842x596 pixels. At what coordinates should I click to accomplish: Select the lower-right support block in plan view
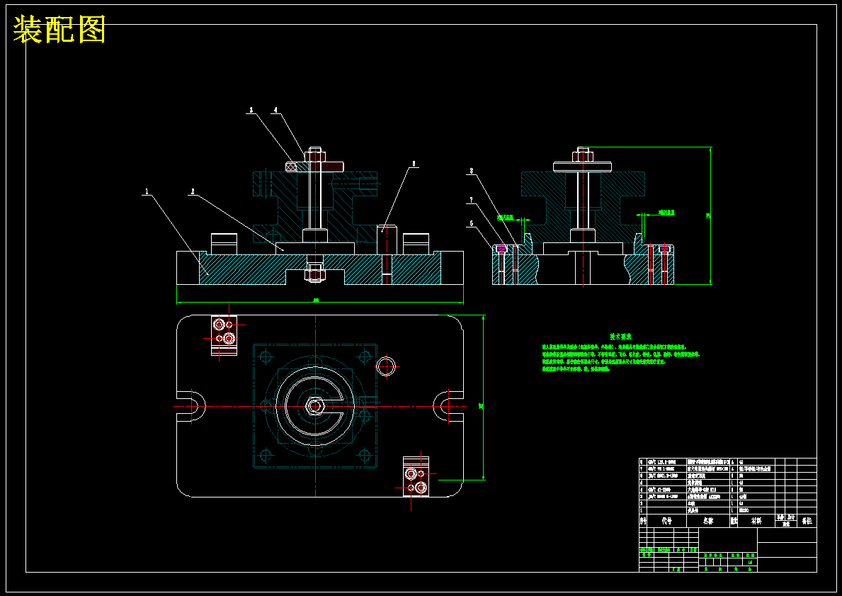click(x=416, y=476)
